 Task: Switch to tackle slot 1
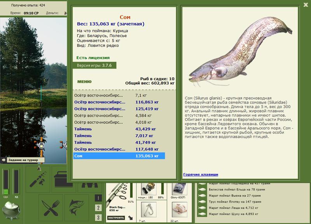(98, 198)
